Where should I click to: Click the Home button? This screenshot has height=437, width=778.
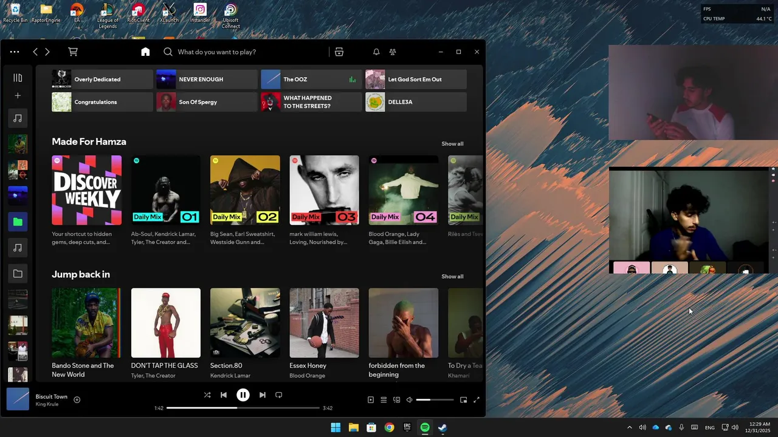145,52
